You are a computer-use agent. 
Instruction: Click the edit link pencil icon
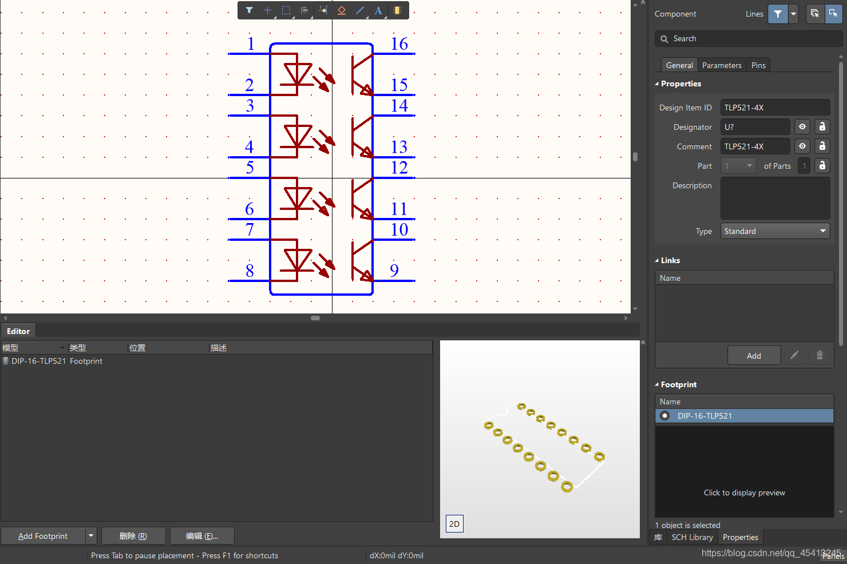coord(794,356)
